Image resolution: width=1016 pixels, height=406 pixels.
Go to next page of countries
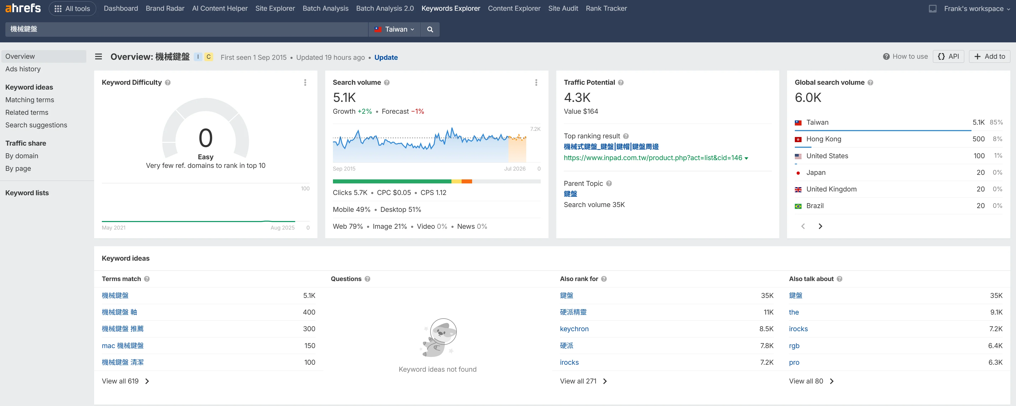[820, 226]
